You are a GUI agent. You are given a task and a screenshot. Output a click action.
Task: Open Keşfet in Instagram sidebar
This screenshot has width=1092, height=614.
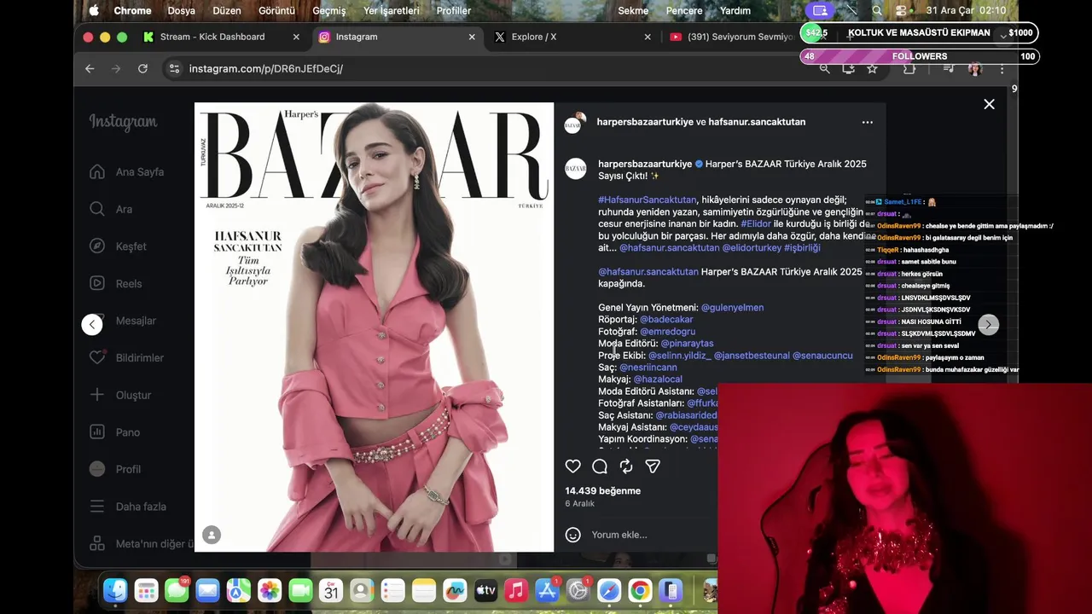119,246
